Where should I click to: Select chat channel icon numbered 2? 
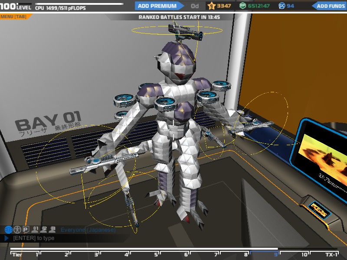[43, 230]
